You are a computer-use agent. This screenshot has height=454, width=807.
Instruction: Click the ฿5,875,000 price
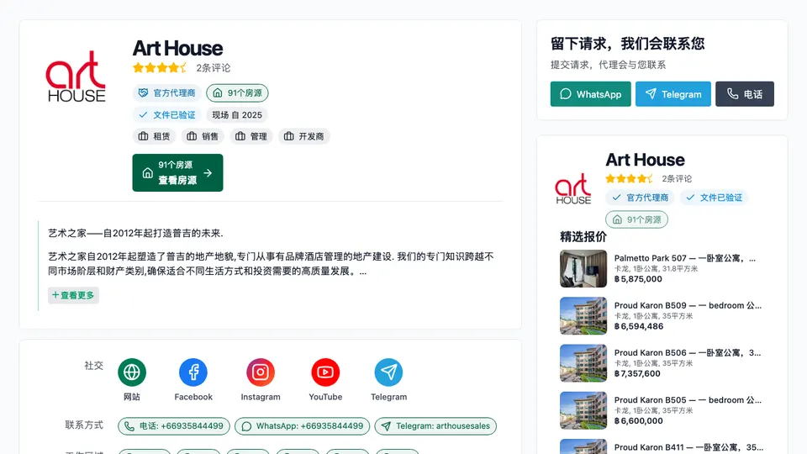point(638,279)
